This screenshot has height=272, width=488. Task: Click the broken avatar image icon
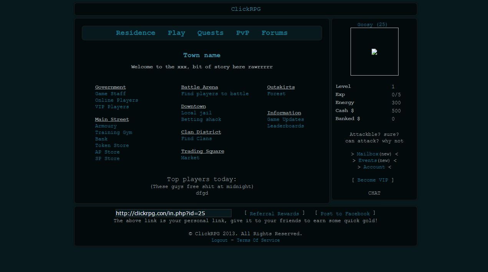coord(374,52)
